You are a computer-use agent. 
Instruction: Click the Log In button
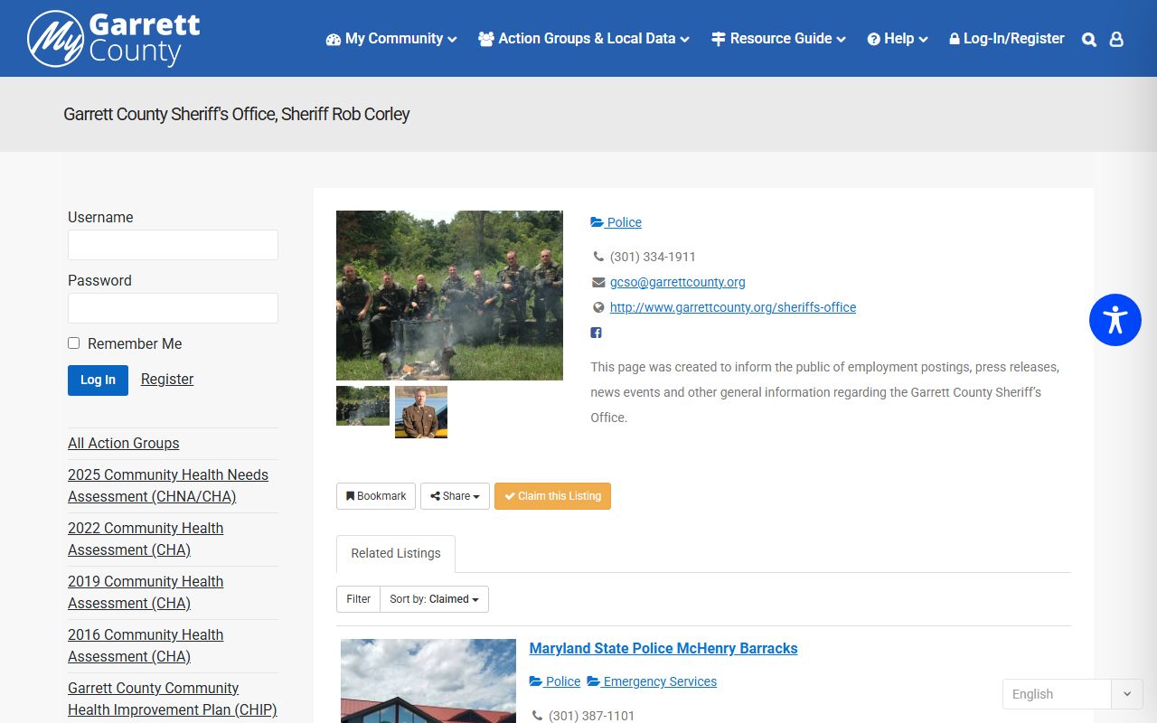98,380
